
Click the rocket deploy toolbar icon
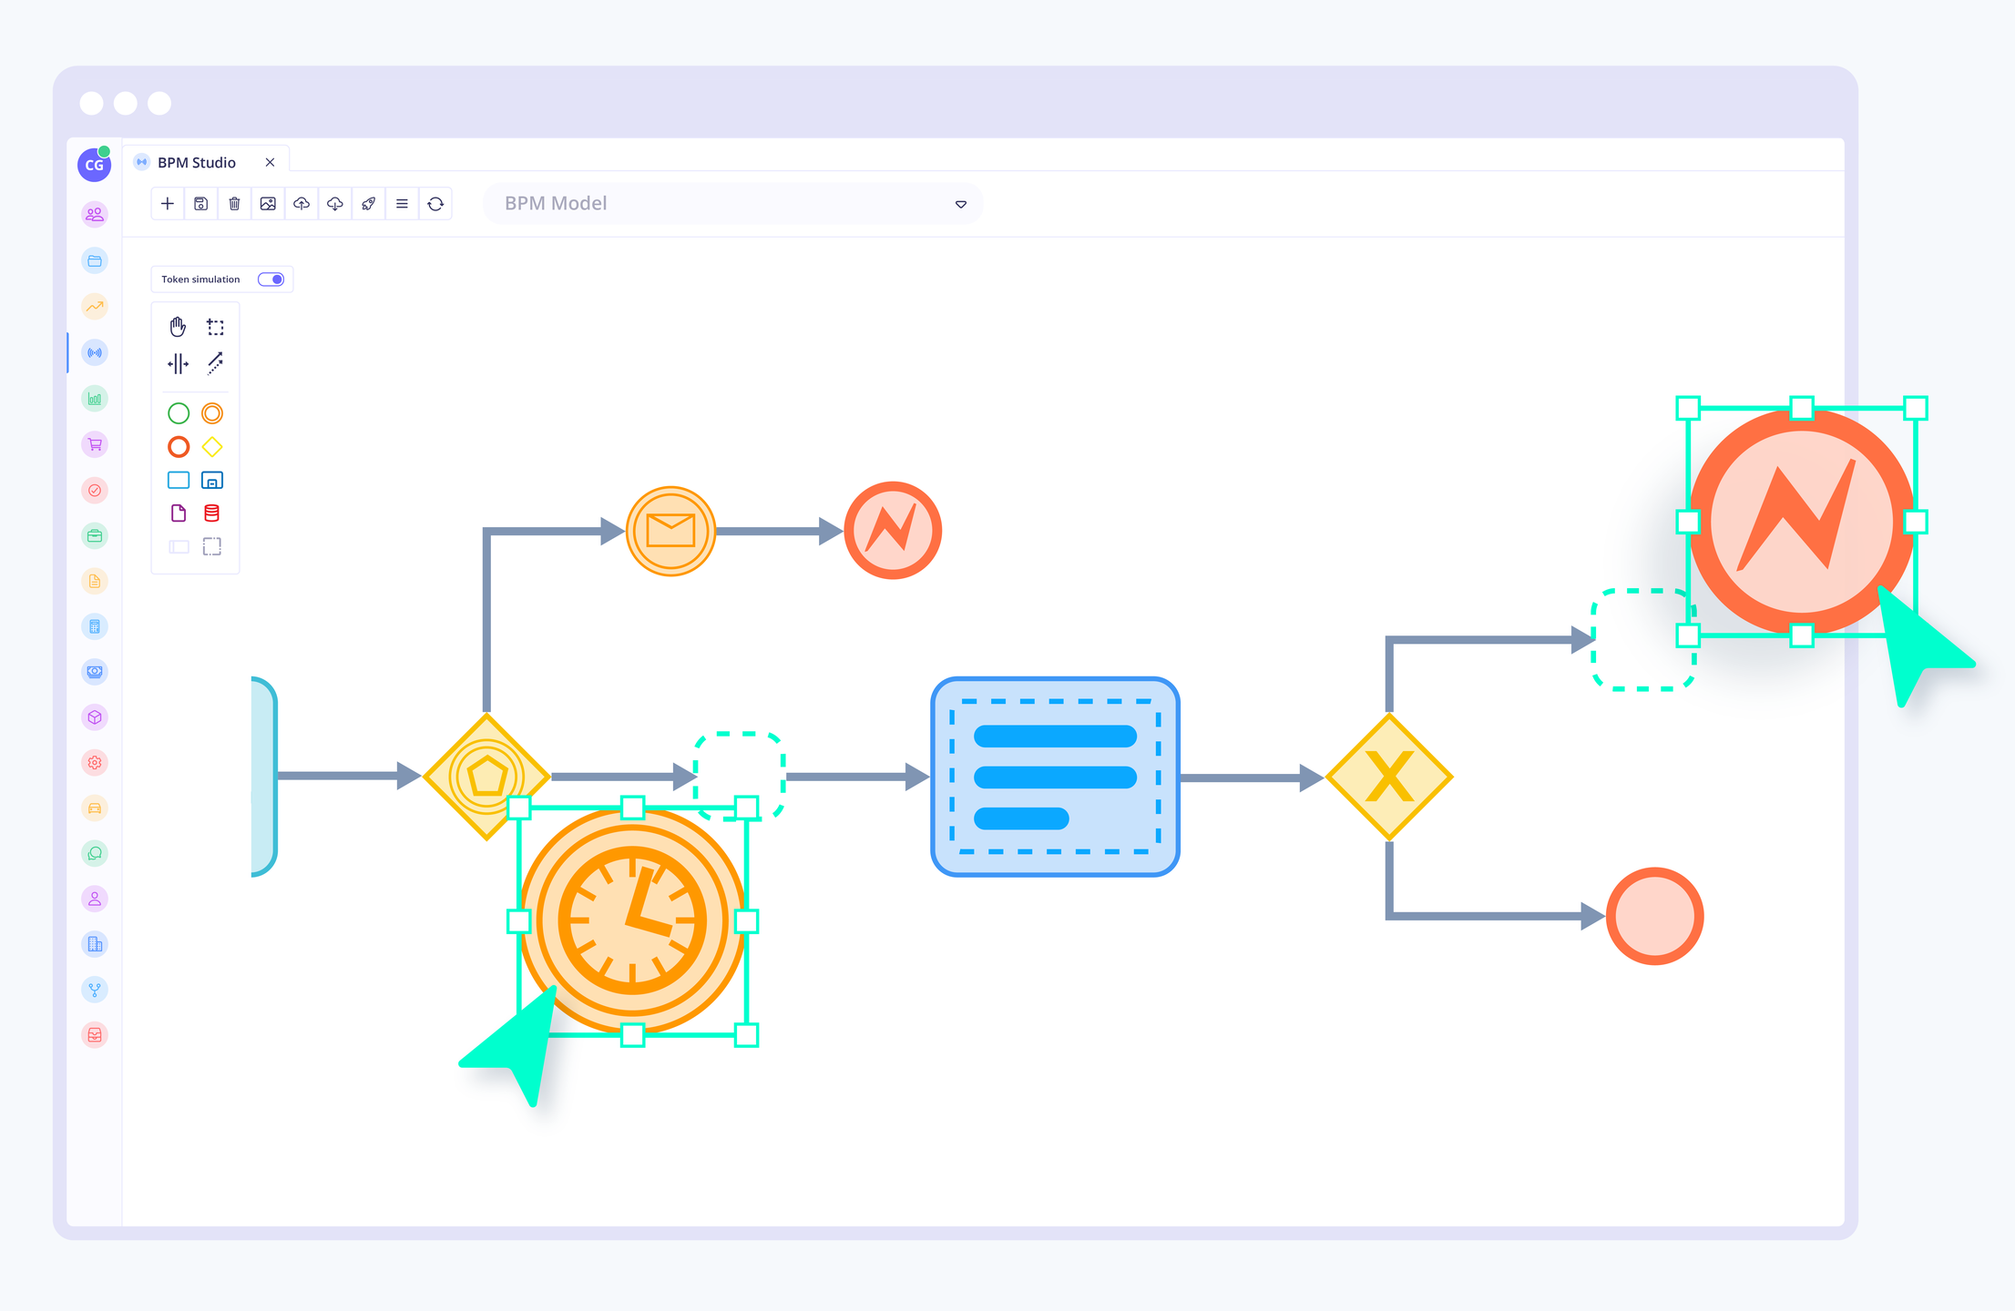coord(368,204)
